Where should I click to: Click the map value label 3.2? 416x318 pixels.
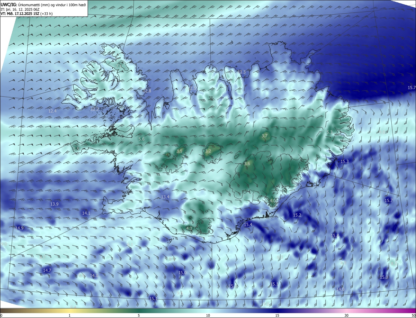coord(208,151)
